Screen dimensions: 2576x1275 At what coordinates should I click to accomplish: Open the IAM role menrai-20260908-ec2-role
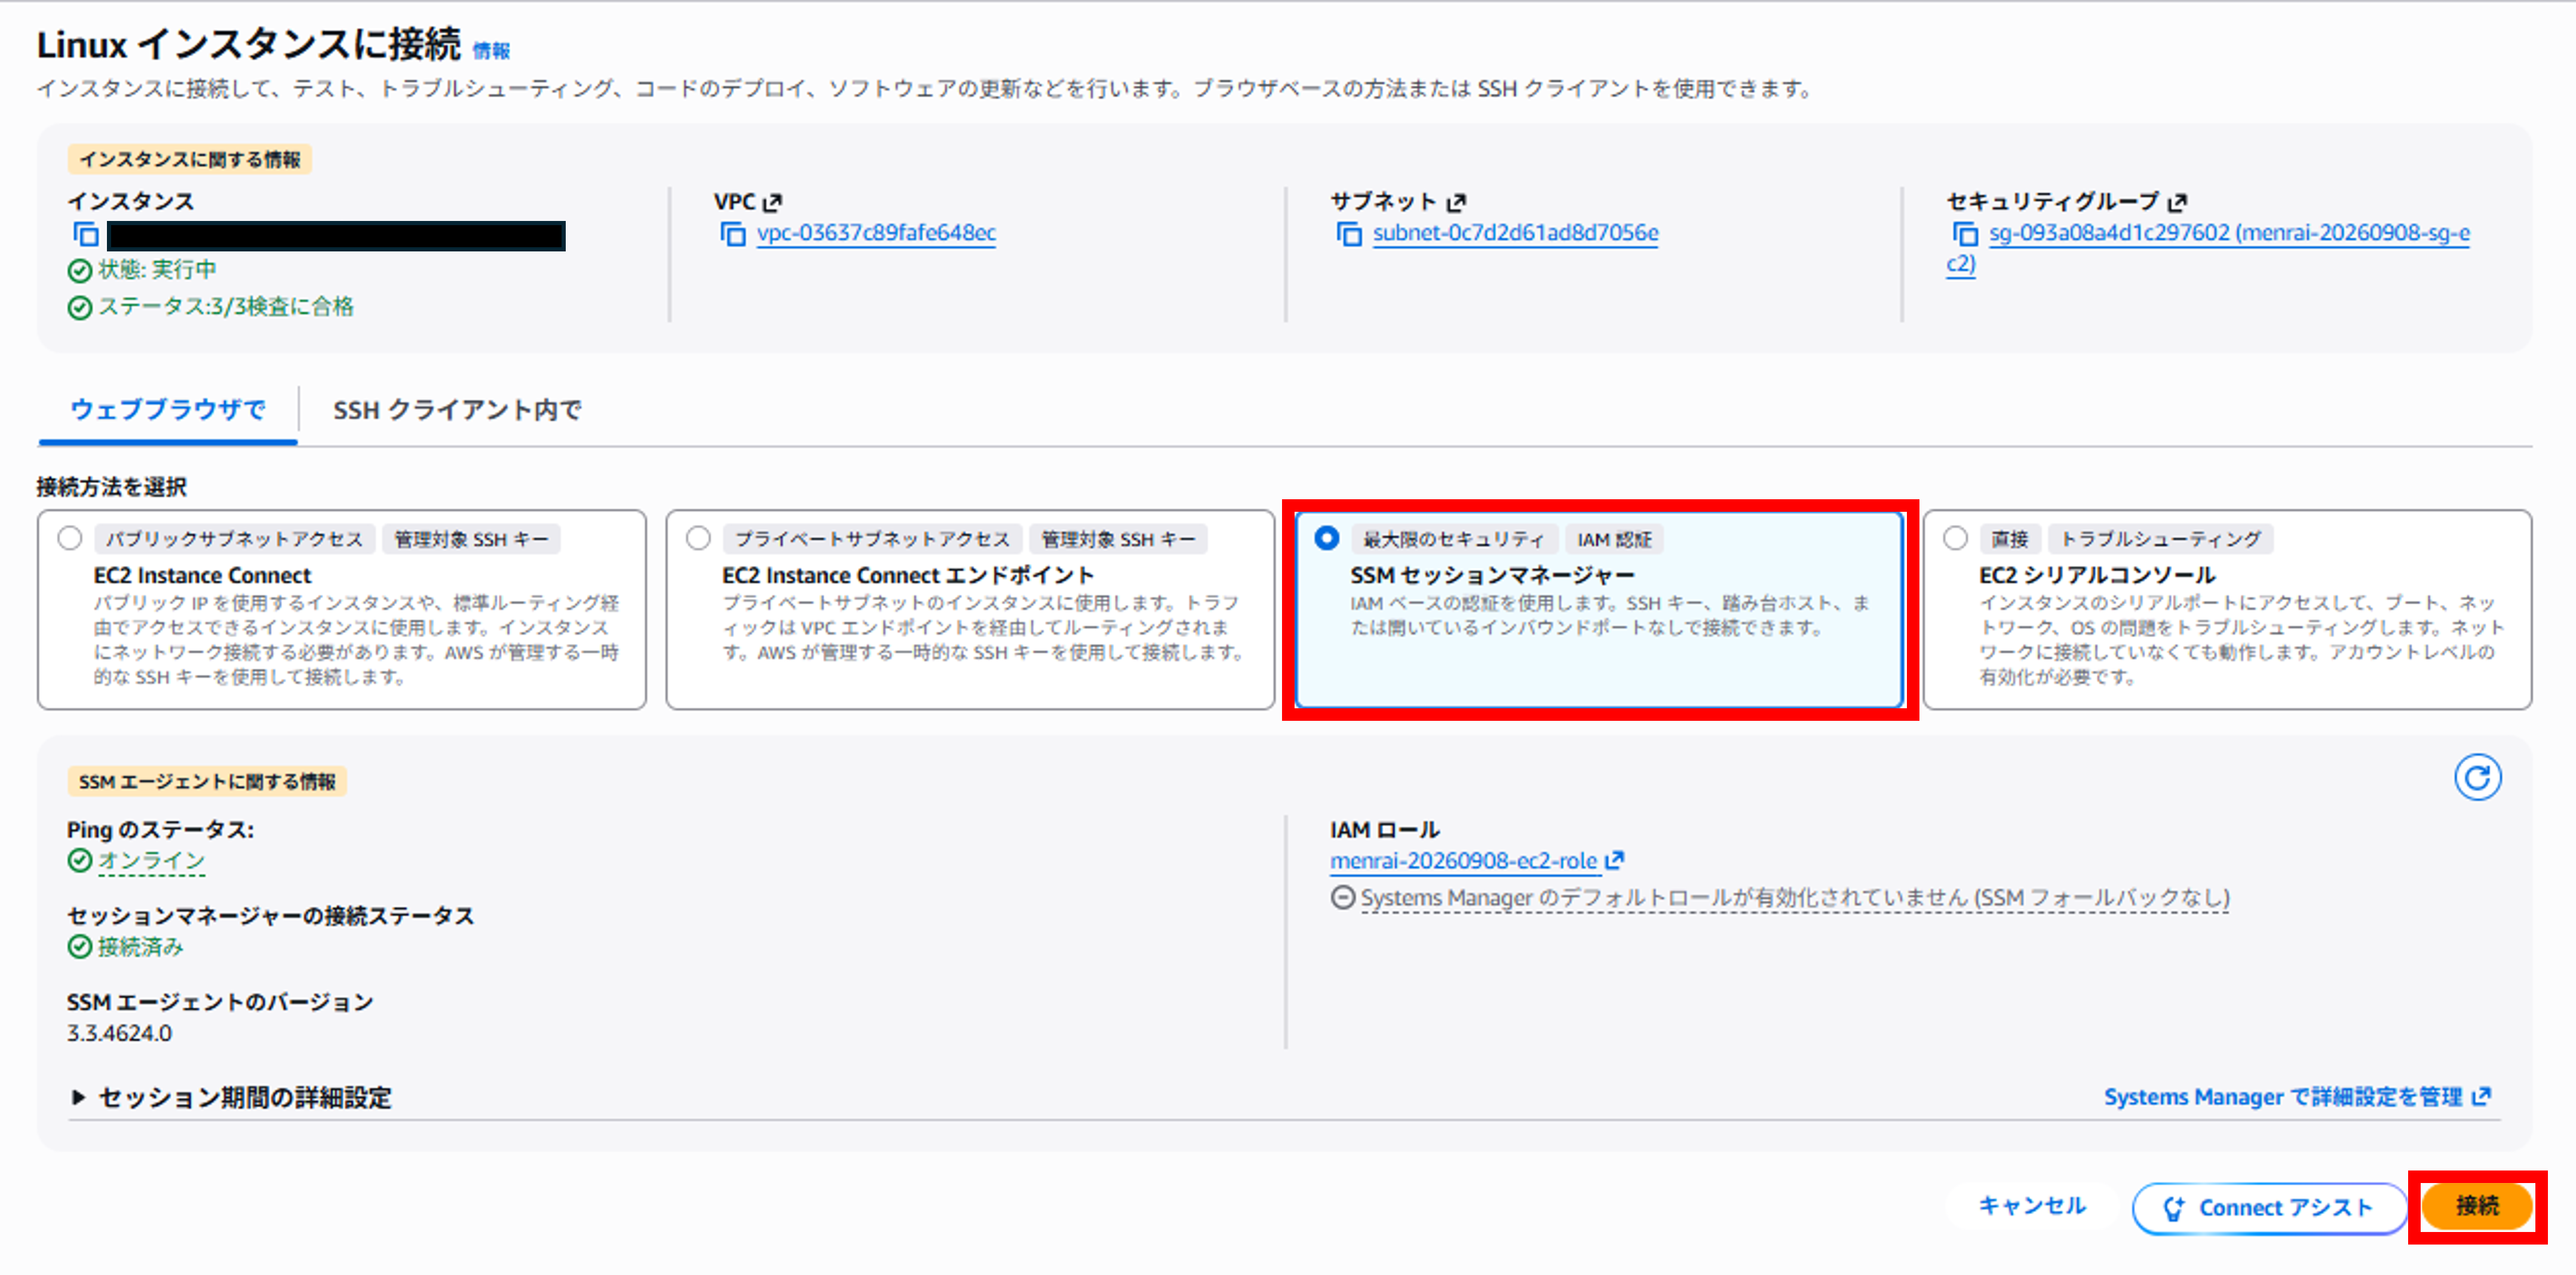1476,861
